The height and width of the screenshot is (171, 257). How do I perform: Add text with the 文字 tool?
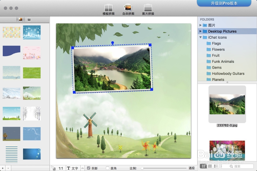tap(73, 168)
